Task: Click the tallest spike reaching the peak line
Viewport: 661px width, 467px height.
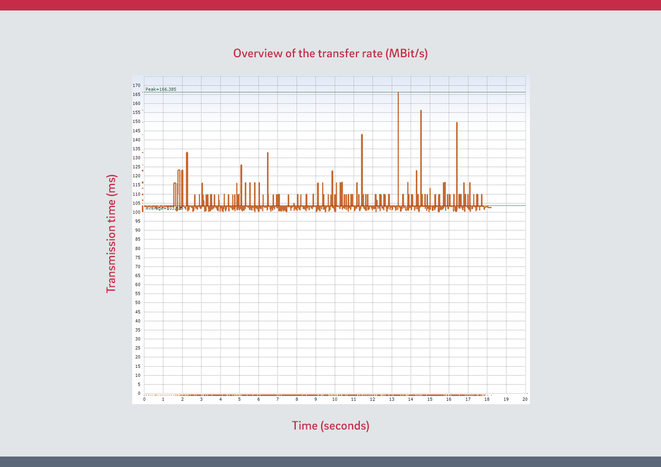Action: 398,94
